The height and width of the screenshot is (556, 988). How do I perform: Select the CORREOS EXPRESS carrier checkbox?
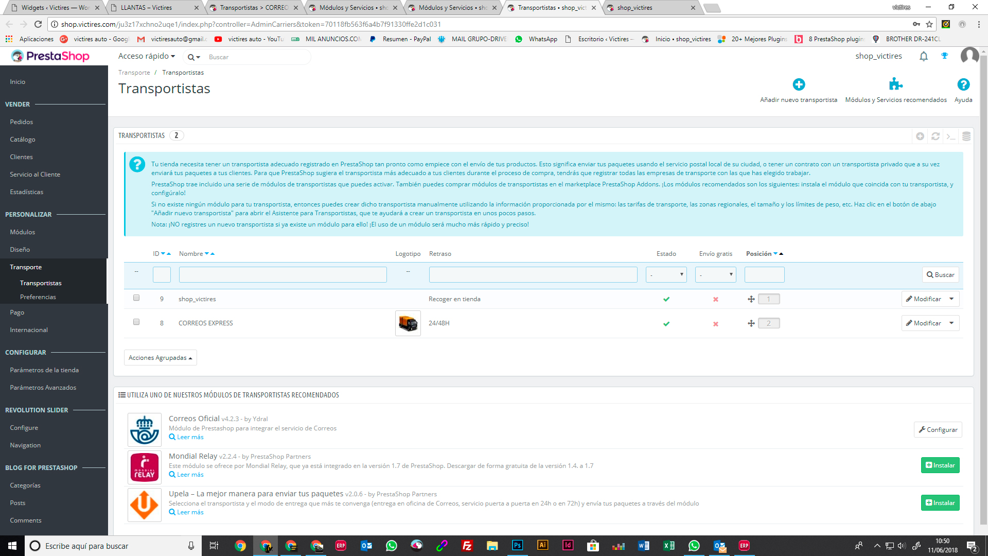click(136, 322)
